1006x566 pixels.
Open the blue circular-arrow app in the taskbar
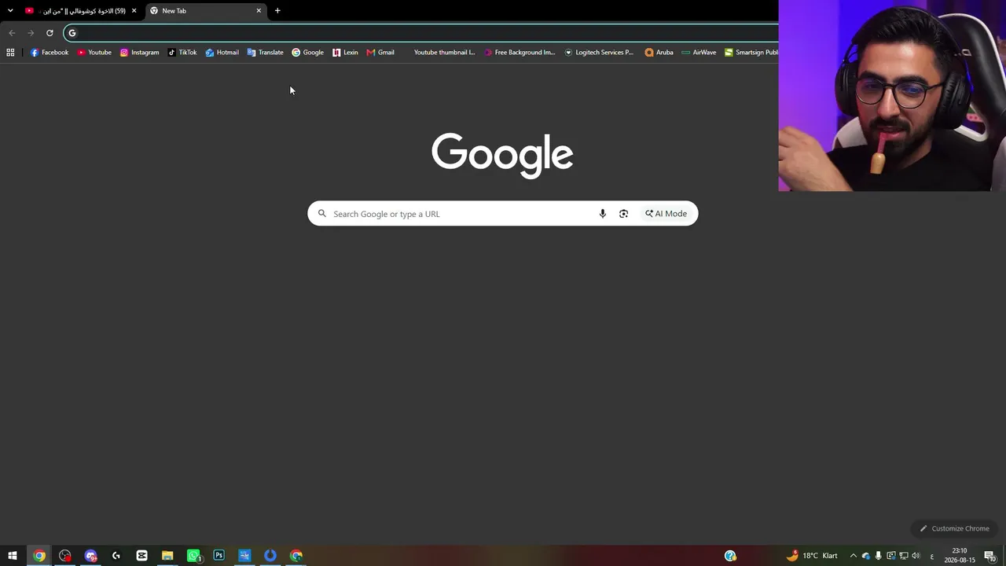tap(270, 556)
